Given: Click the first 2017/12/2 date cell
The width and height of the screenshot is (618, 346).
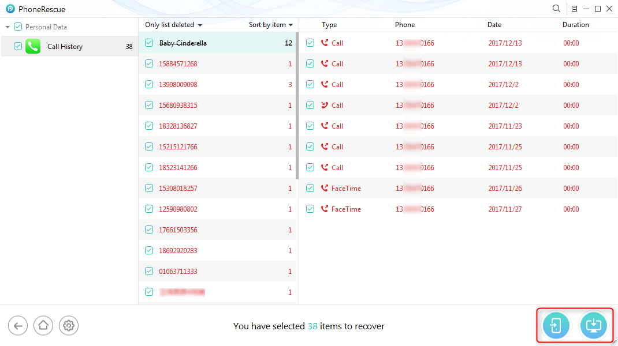Looking at the screenshot, I should (x=503, y=84).
